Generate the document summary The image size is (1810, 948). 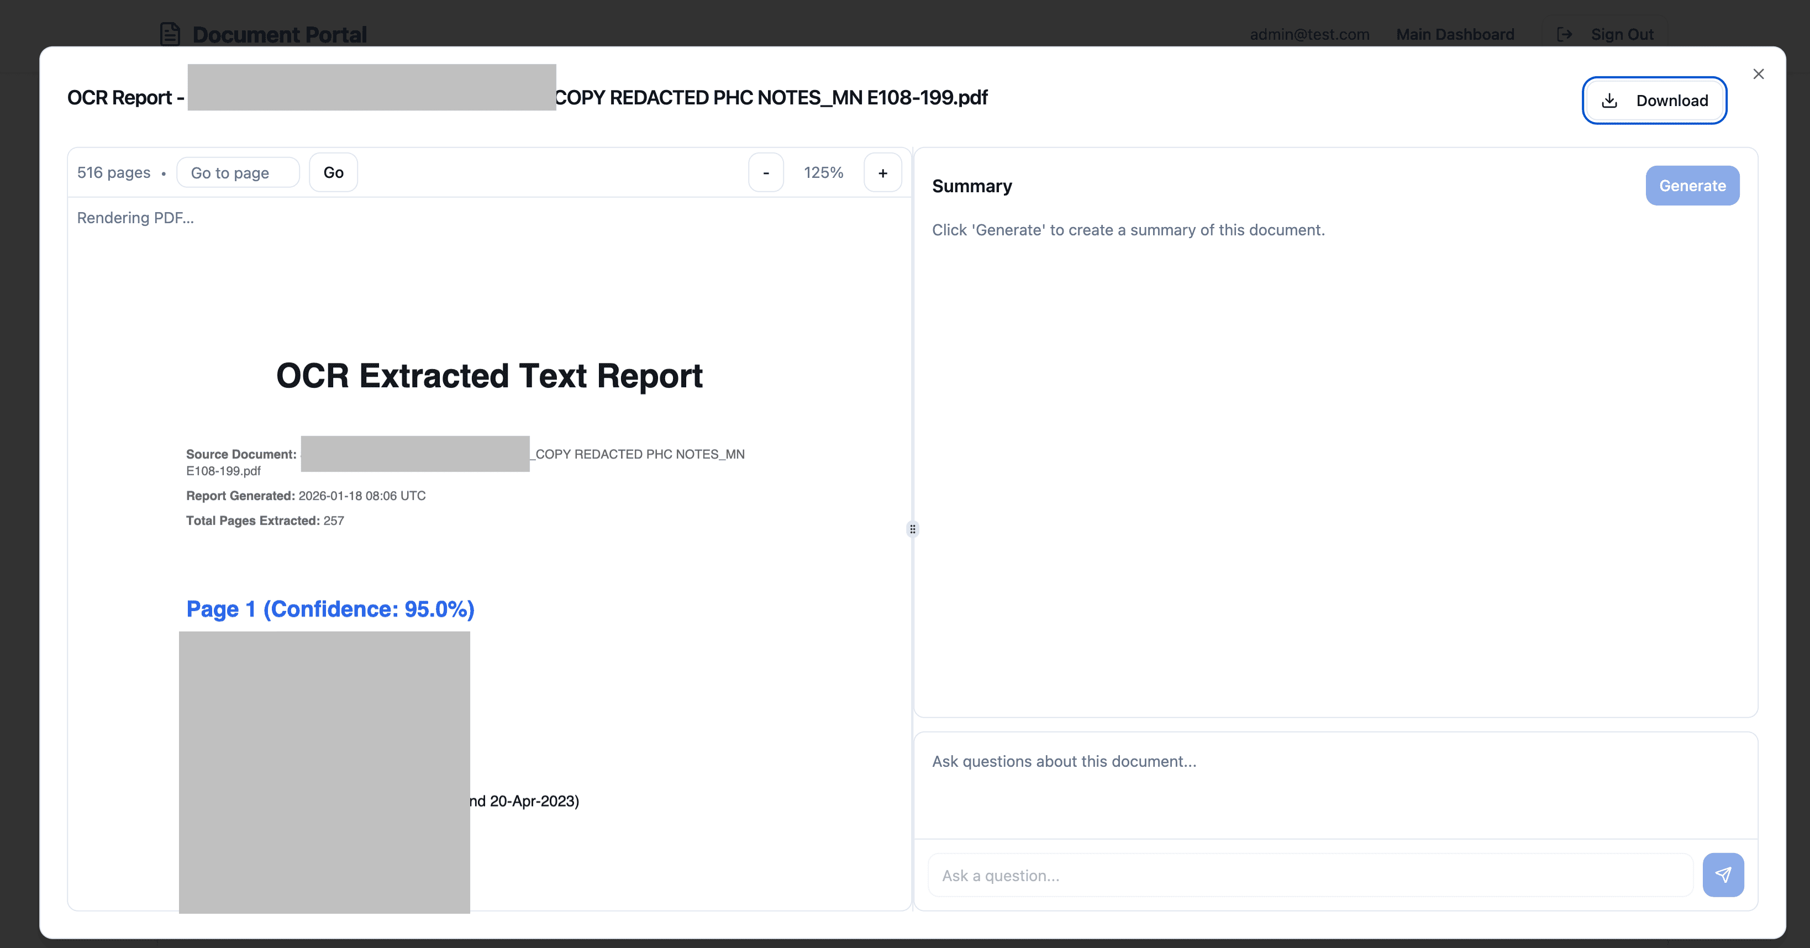coord(1692,186)
